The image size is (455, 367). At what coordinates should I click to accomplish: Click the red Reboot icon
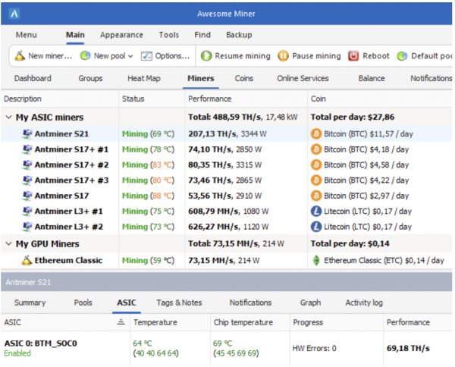pos(354,56)
